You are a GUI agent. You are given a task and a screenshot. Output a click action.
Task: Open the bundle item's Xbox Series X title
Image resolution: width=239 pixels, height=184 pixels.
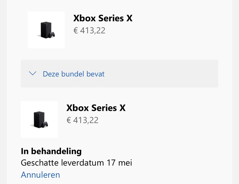pyautogui.click(x=96, y=108)
